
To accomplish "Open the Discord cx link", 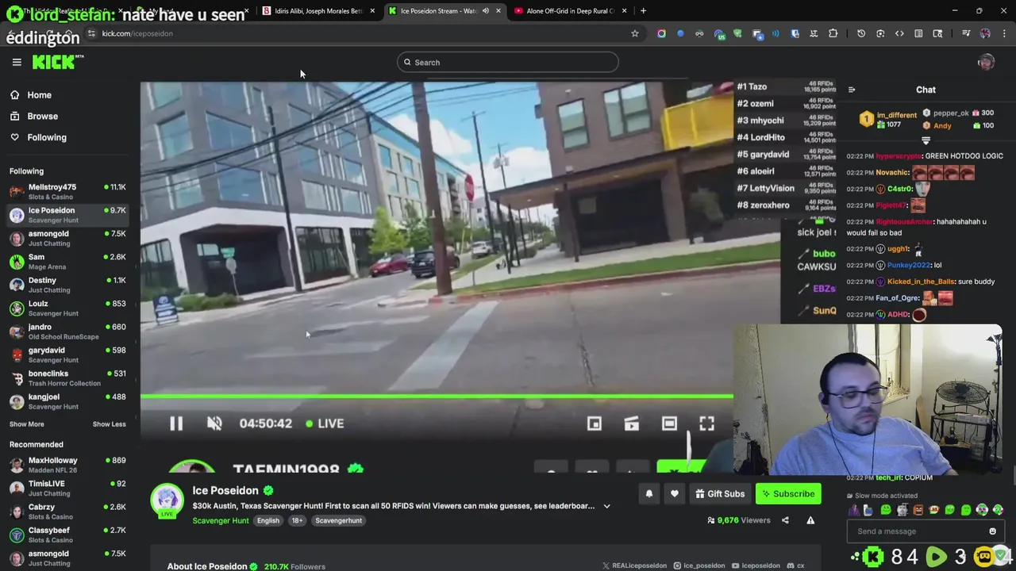I will (796, 565).
